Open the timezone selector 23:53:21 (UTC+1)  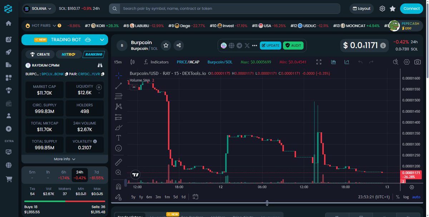click(x=375, y=197)
